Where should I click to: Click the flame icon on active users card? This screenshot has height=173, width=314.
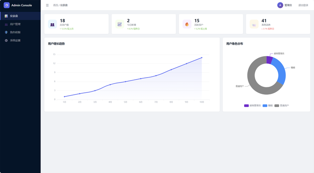click(x=187, y=24)
